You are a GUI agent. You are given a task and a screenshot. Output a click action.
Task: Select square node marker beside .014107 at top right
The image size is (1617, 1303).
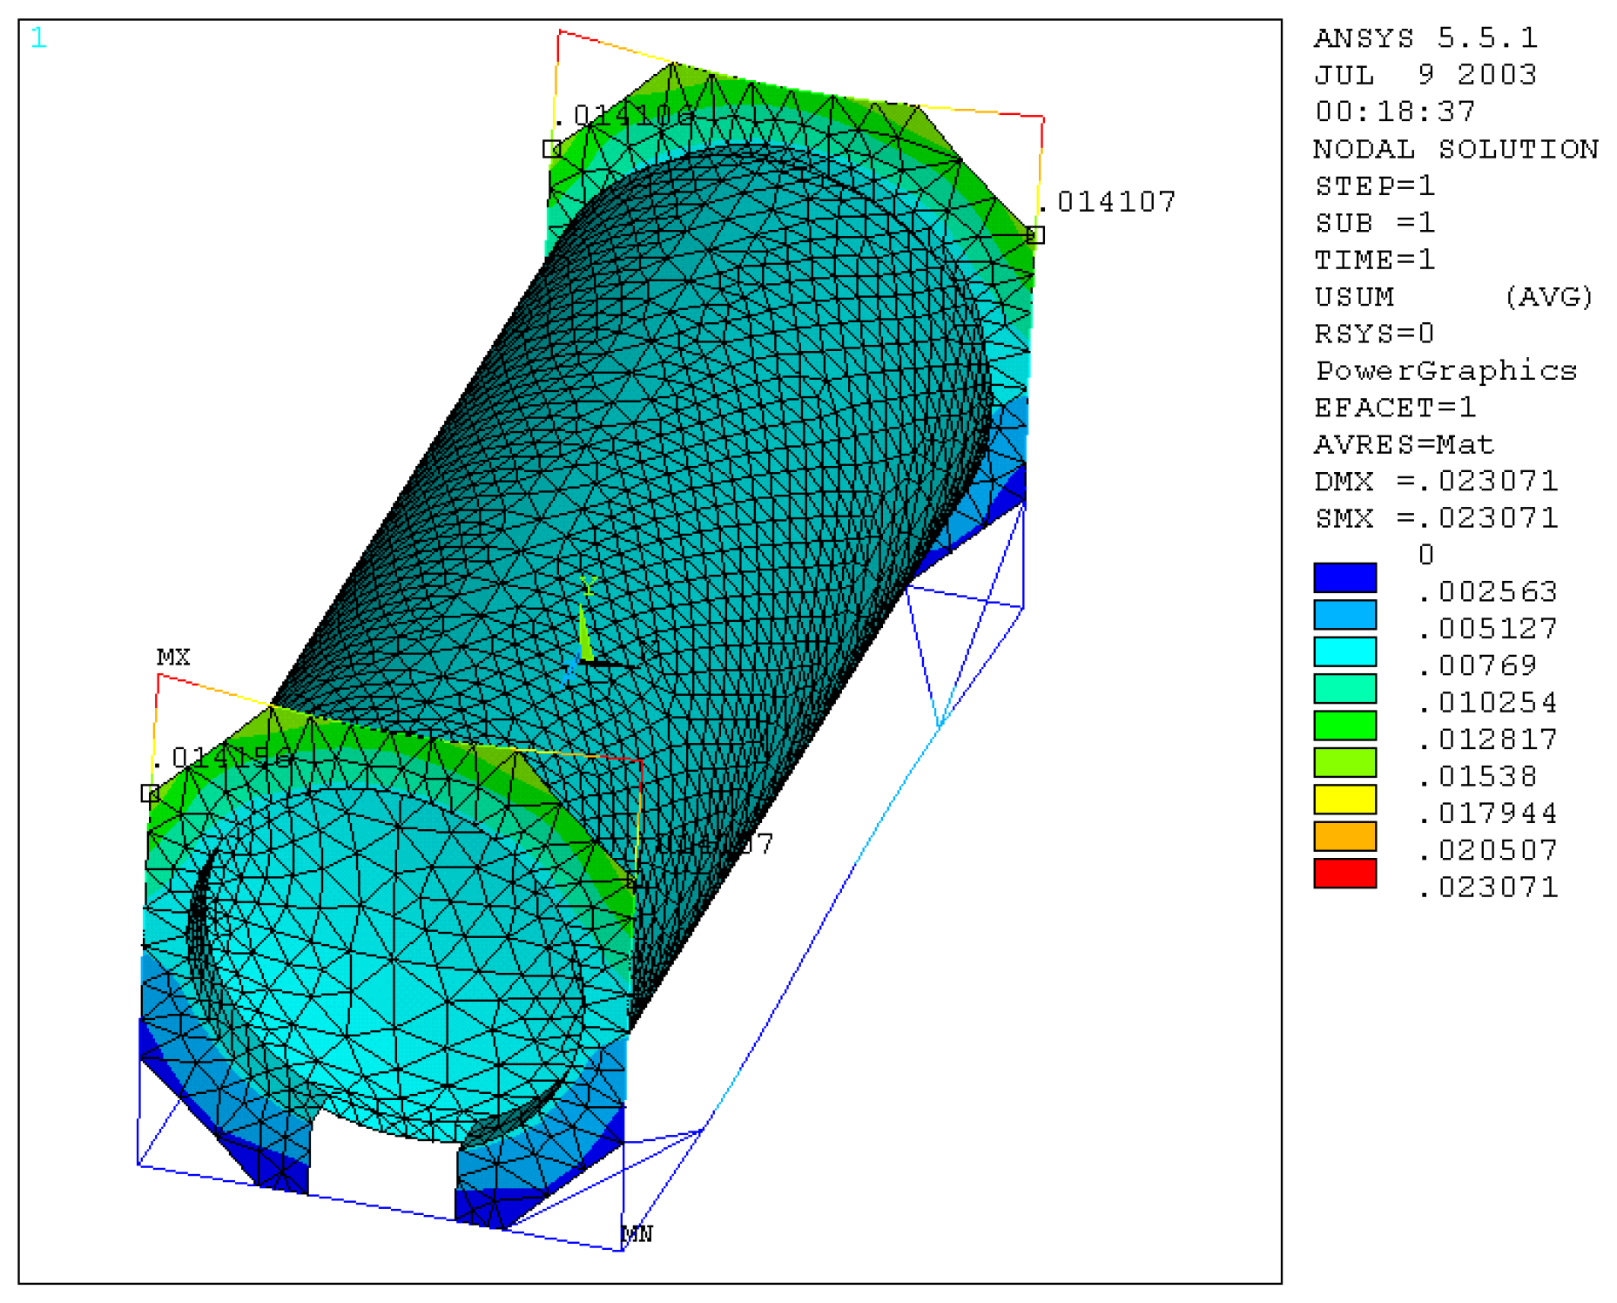[x=1034, y=234]
